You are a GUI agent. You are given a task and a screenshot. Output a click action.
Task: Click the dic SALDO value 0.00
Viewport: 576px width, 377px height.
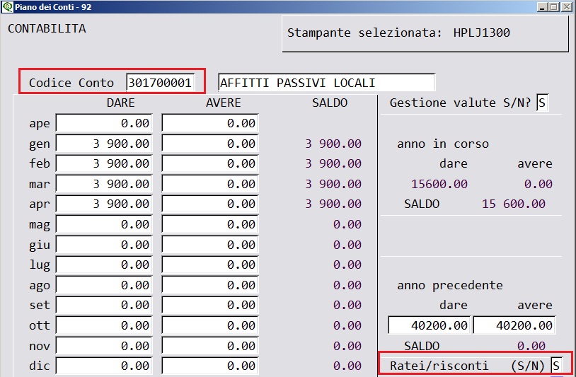(x=347, y=366)
